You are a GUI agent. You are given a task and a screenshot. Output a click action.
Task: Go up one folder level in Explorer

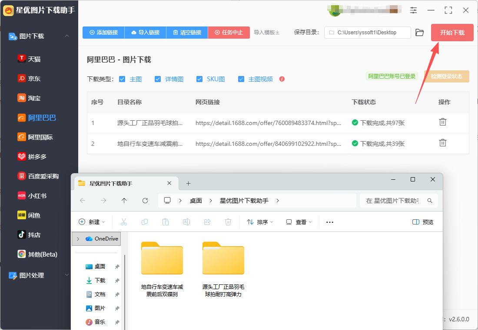tap(124, 201)
